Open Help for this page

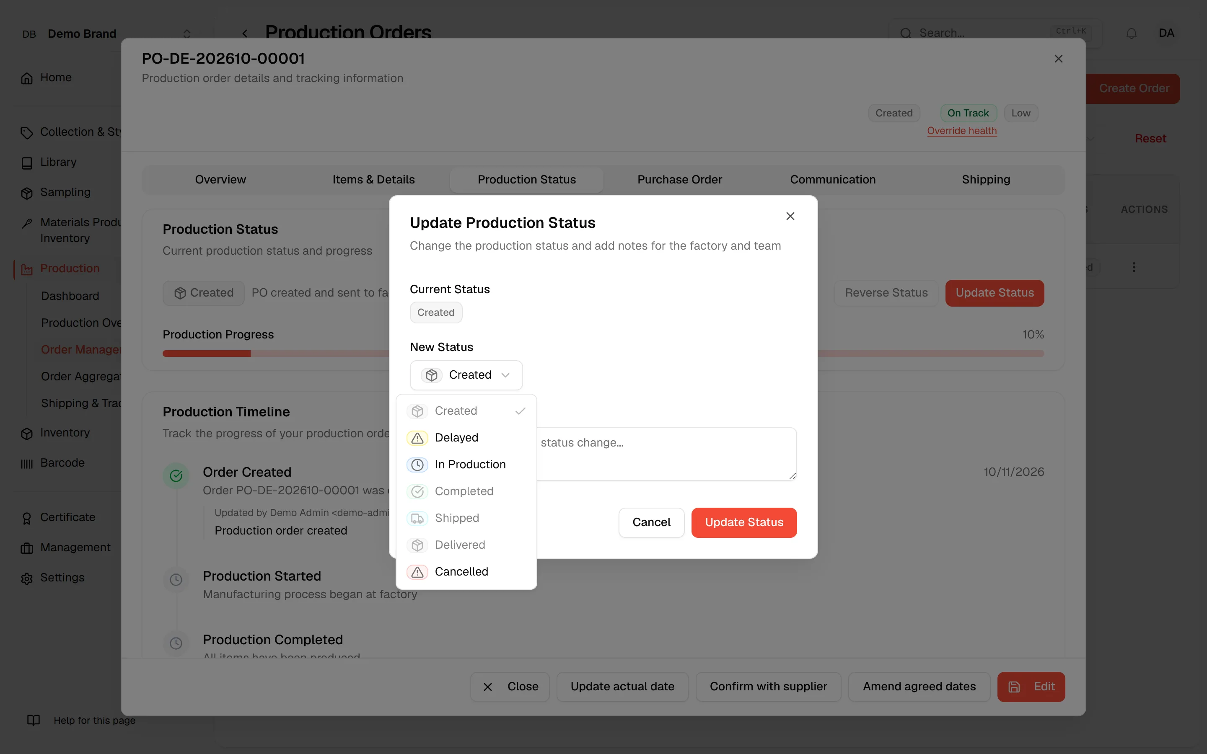[x=81, y=720]
